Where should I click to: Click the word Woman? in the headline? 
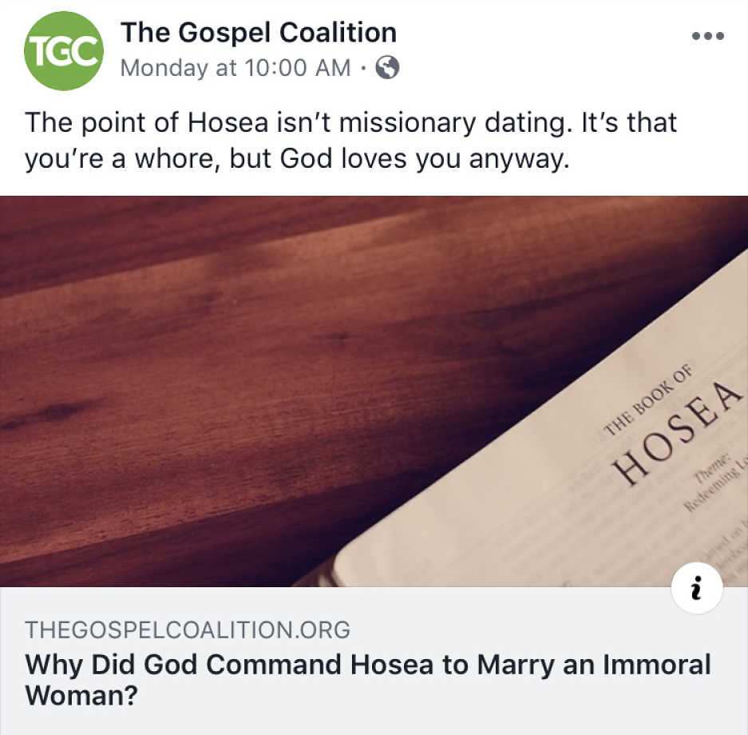pos(81,695)
